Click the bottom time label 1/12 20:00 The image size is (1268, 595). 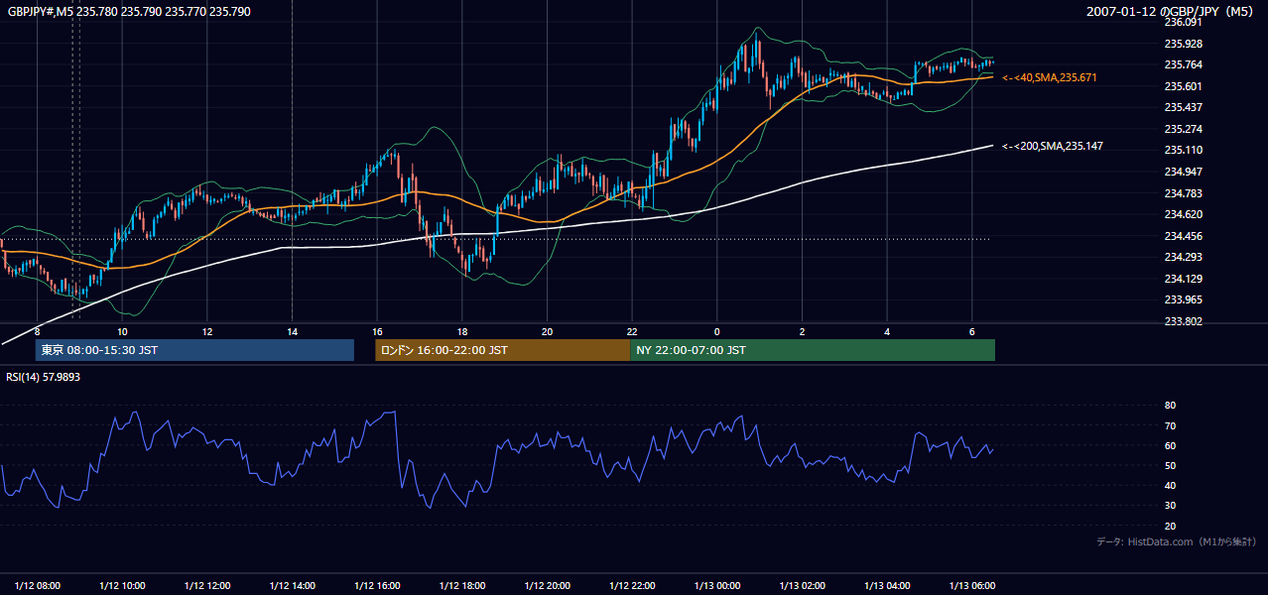coord(547,585)
